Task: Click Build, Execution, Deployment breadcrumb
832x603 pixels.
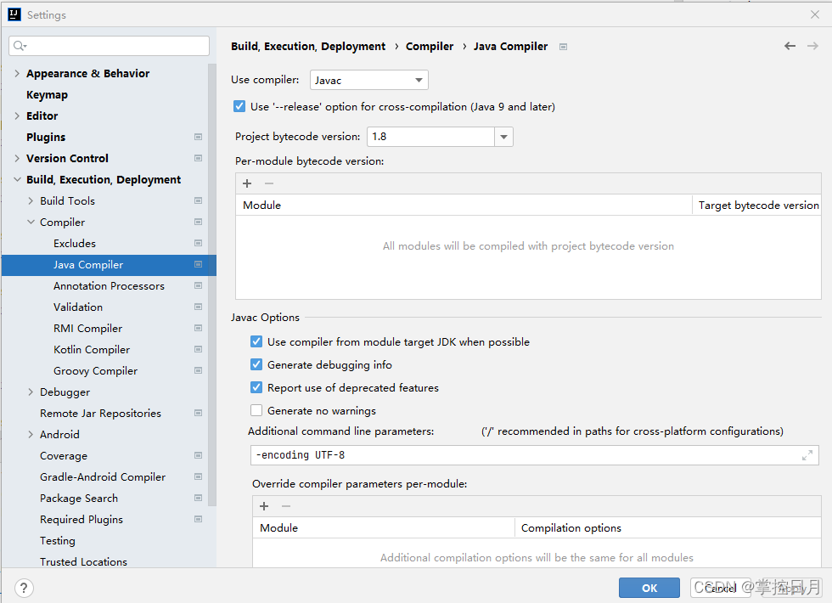Action: pos(307,46)
